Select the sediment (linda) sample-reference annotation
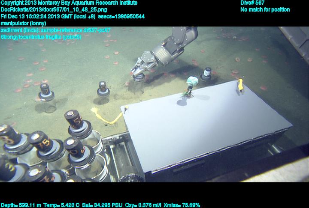Viewport: 309px width, 208px height. click(x=55, y=30)
